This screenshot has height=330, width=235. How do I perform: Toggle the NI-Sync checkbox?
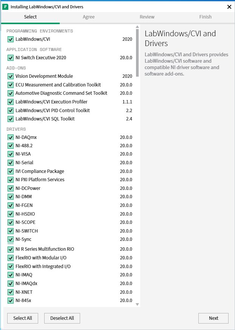pyautogui.click(x=10, y=239)
